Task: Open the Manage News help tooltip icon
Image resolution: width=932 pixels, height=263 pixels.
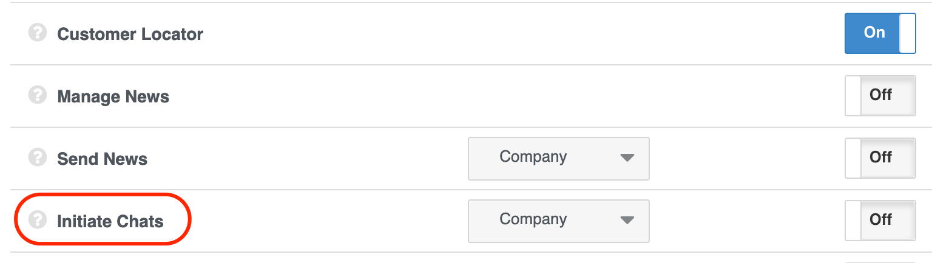Action: (x=38, y=95)
